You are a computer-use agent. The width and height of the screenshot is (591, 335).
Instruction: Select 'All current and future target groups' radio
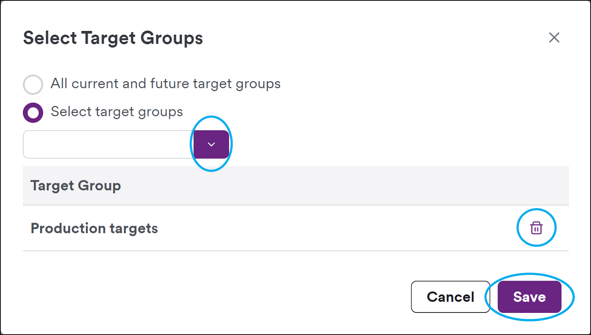point(33,85)
